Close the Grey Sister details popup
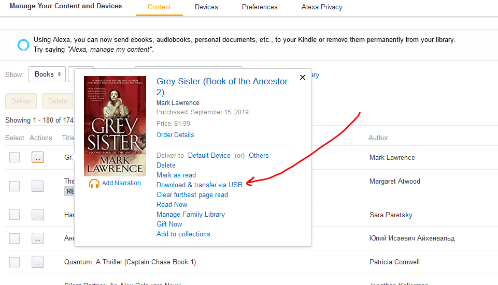 click(x=302, y=78)
